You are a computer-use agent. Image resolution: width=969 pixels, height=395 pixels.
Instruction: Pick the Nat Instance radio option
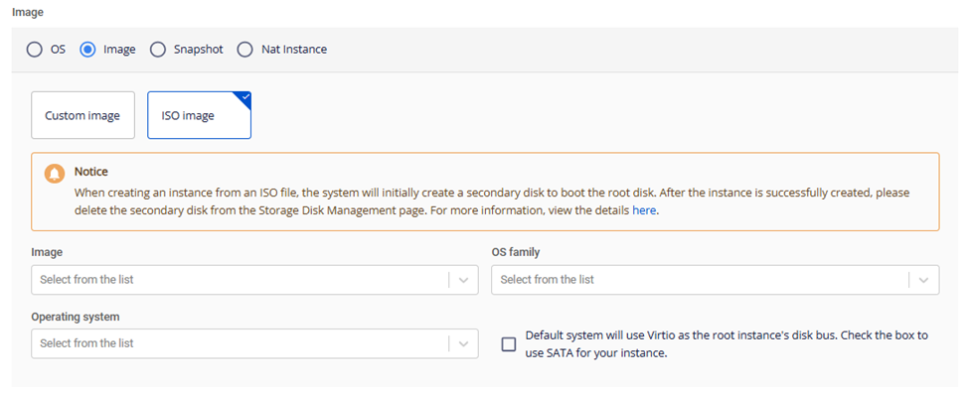pyautogui.click(x=245, y=50)
